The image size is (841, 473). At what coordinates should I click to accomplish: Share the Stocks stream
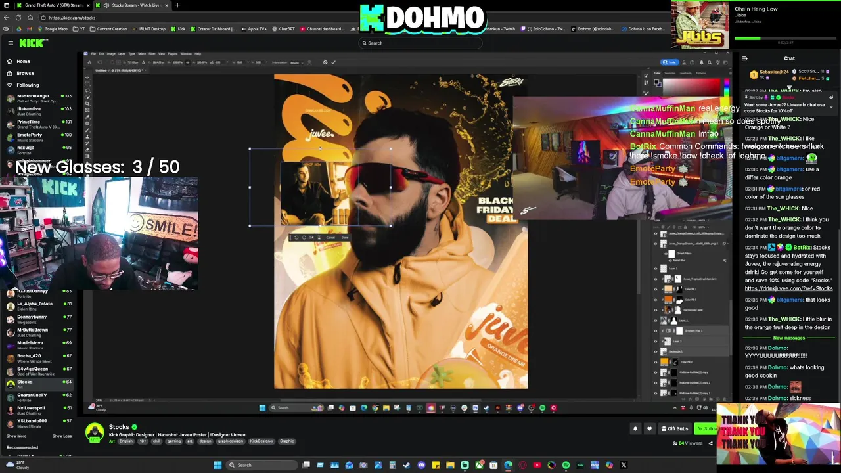click(x=710, y=443)
